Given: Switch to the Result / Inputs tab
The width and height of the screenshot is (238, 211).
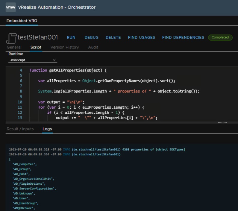Looking at the screenshot, I should (x=20, y=129).
